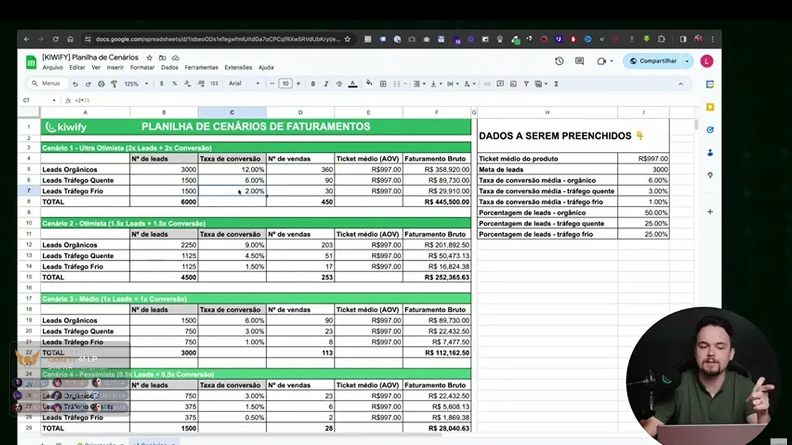The image size is (792, 445).
Task: Click the font size field showing 10
Action: click(285, 83)
